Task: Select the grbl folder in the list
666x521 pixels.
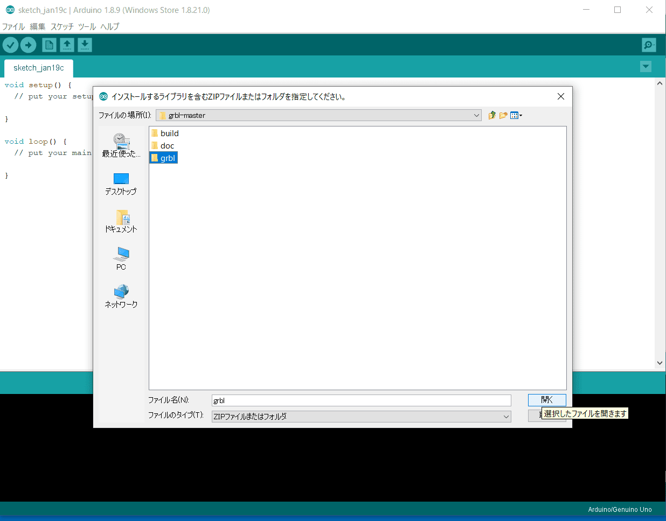Action: [163, 158]
